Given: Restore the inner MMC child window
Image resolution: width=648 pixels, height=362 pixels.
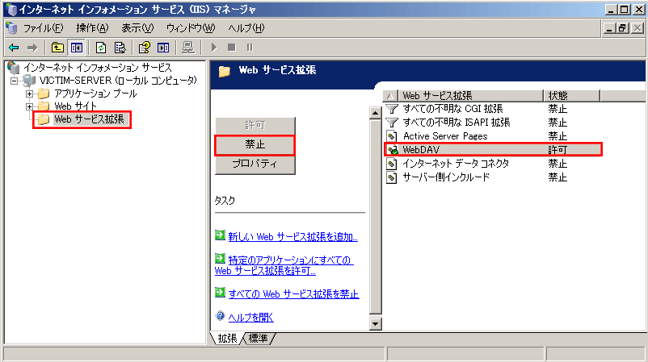Looking at the screenshot, I should click(x=622, y=28).
